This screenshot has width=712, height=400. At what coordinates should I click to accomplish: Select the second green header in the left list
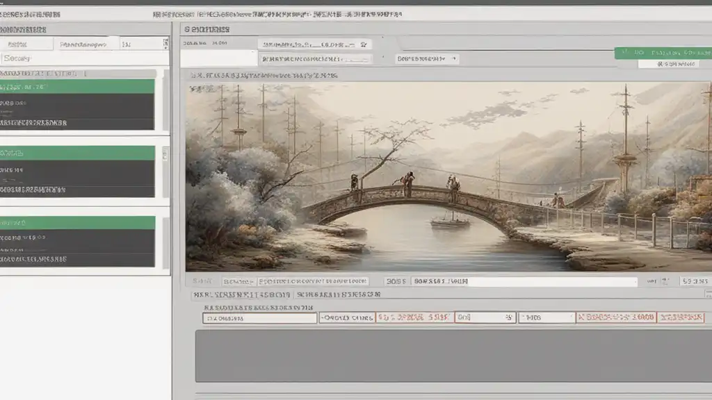77,153
